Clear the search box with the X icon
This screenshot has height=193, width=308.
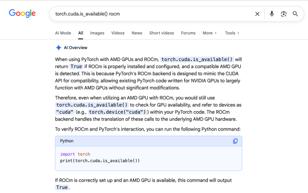pyautogui.click(x=257, y=14)
